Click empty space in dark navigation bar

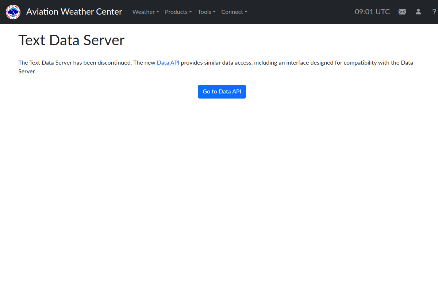pyautogui.click(x=299, y=12)
